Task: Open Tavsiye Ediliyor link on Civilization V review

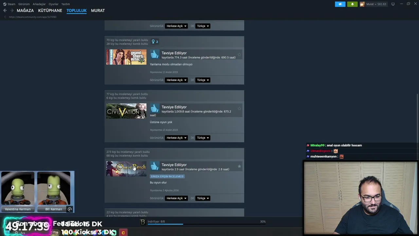Action: [x=174, y=107]
